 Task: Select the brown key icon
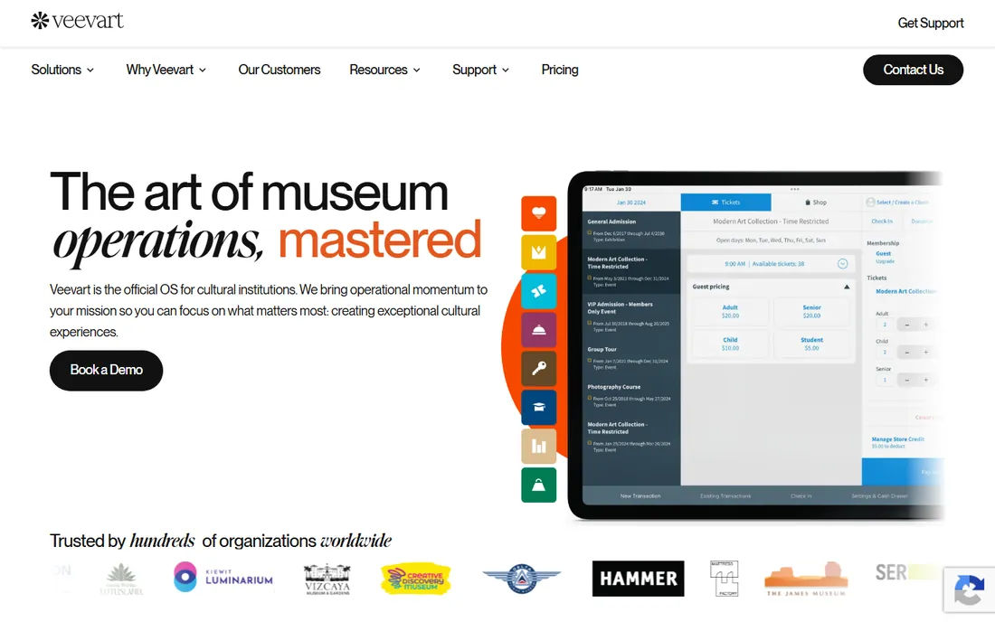pyautogui.click(x=539, y=368)
